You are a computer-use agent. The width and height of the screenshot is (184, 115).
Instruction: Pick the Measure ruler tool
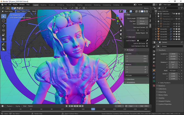pyautogui.click(x=4, y=49)
